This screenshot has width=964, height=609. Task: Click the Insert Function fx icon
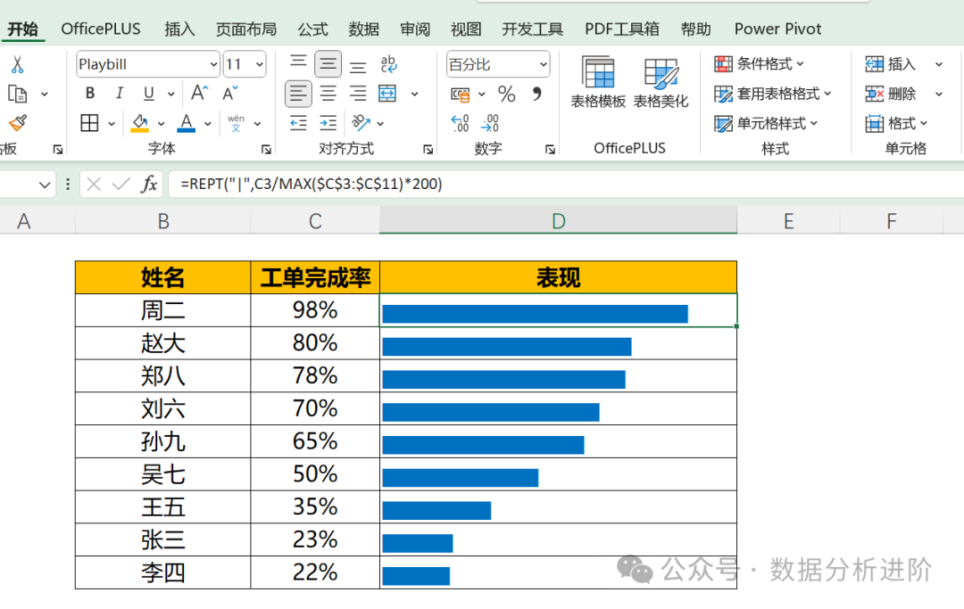tap(149, 185)
